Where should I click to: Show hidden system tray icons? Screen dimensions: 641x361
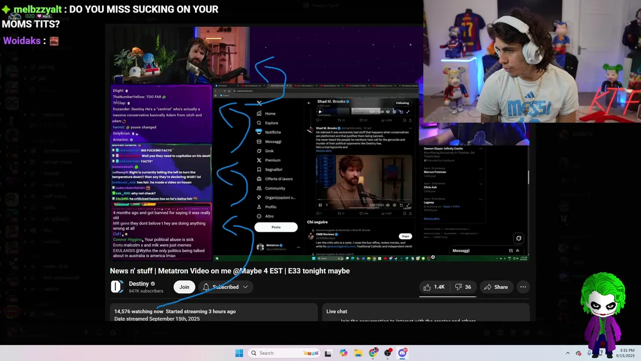point(567,353)
